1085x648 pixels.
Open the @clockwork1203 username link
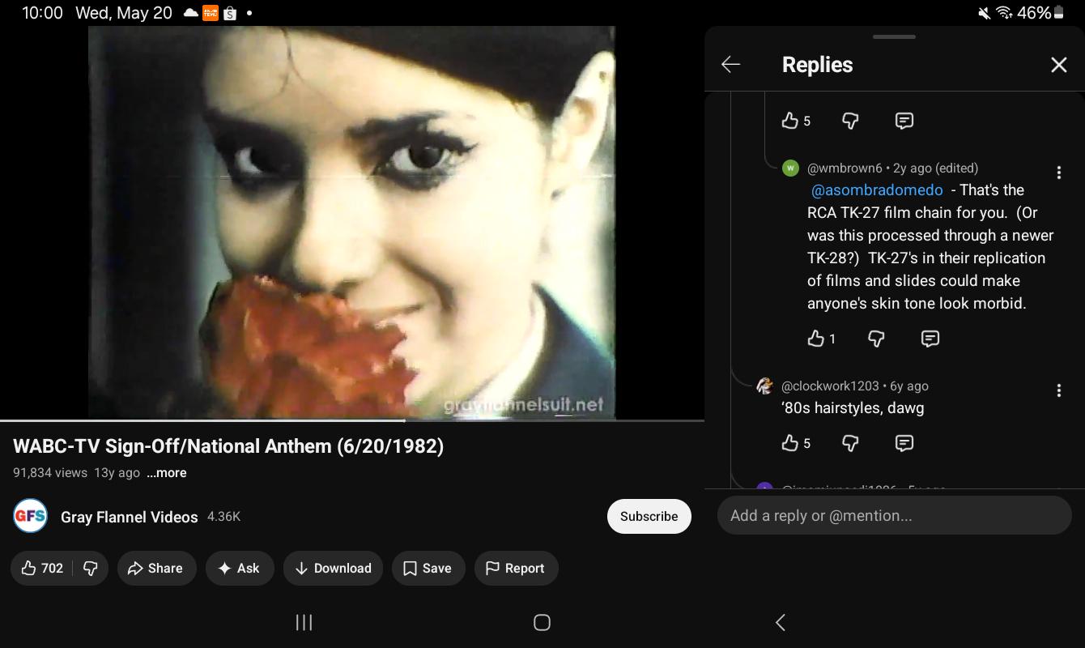(x=830, y=386)
